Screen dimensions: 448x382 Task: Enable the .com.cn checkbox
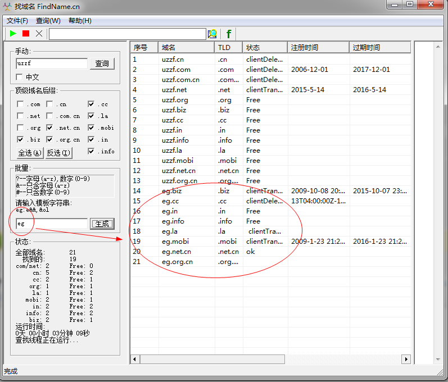coord(49,116)
